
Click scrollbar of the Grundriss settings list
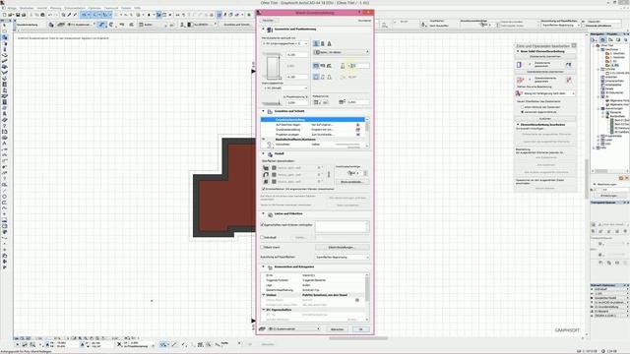(367, 133)
